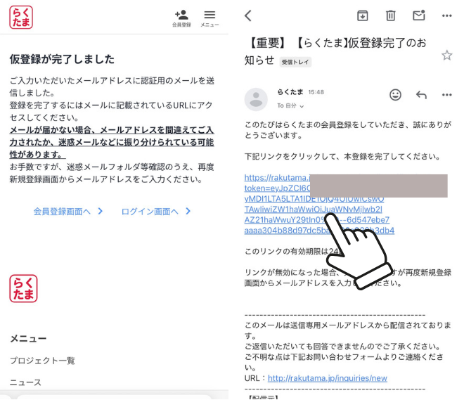Archive the email with the archive icon
This screenshot has width=464, height=400.
[x=363, y=15]
